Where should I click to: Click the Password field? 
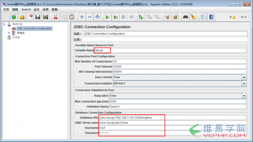click(x=173, y=133)
